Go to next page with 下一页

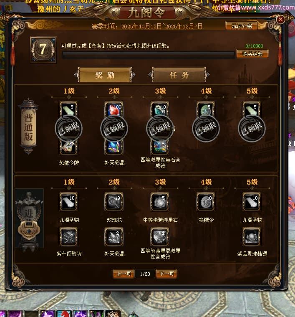(166, 274)
